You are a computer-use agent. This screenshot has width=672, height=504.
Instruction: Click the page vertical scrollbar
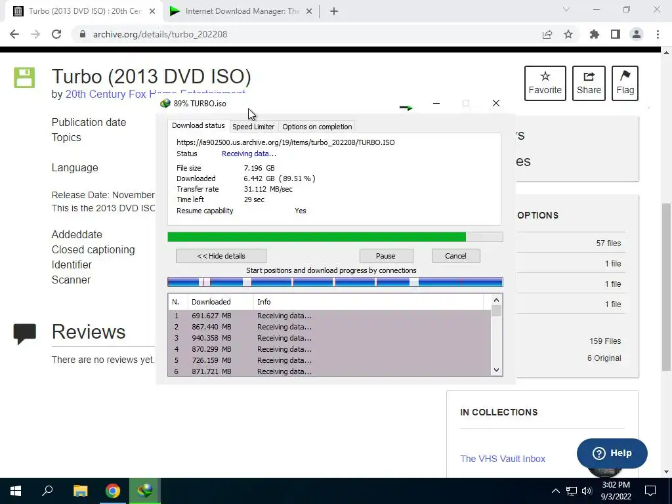[666, 287]
